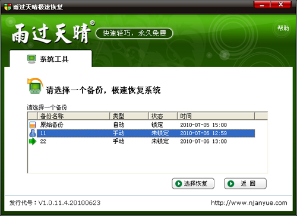Viewport: 297px width, 216px height.
Task: Select the 原始备份 backup row
Action: pos(141,125)
